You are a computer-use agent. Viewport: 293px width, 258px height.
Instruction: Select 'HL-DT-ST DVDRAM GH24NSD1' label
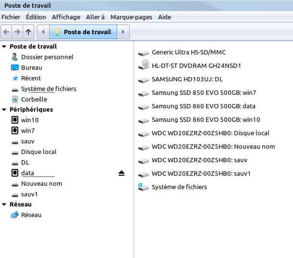pos(196,66)
